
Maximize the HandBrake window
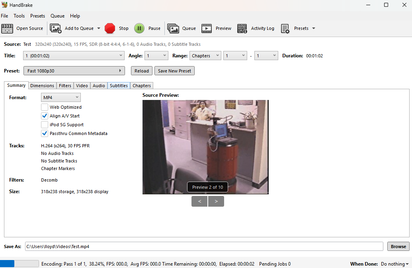[x=386, y=5]
